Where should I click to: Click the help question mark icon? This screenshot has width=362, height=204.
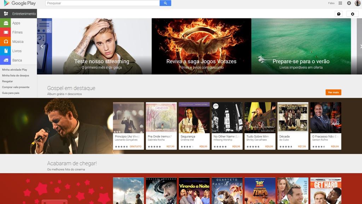(x=339, y=14)
